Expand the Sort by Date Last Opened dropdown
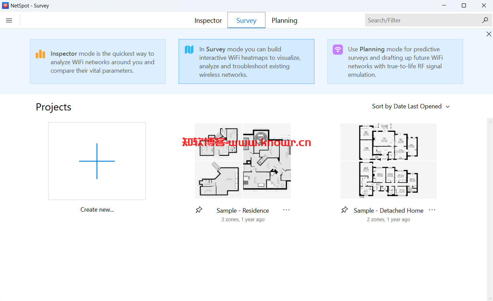493x301 pixels. point(411,106)
